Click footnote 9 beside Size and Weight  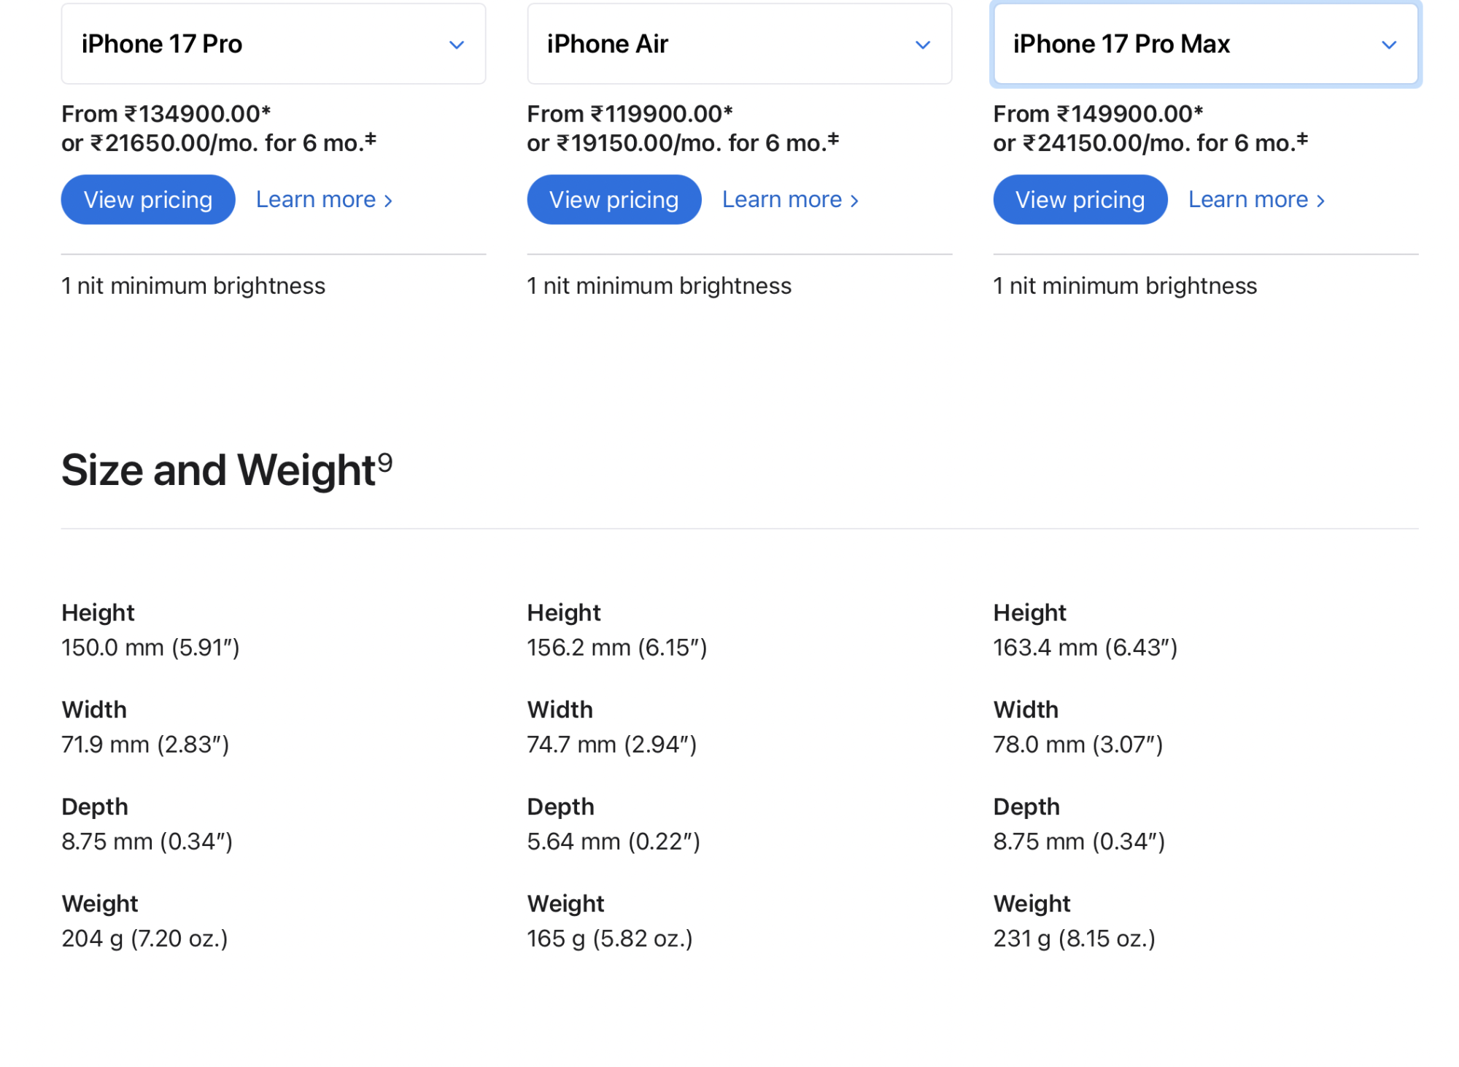coord(385,461)
